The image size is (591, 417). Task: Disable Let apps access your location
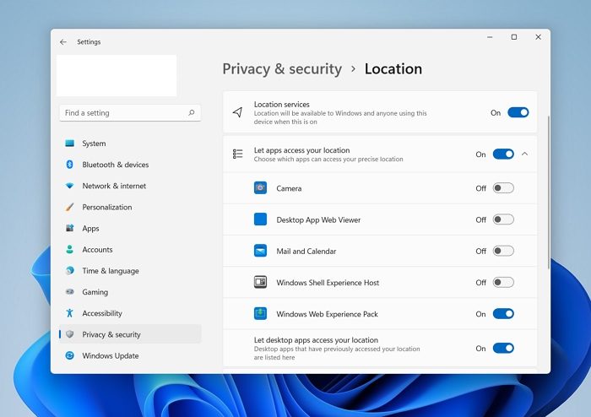[x=503, y=154]
